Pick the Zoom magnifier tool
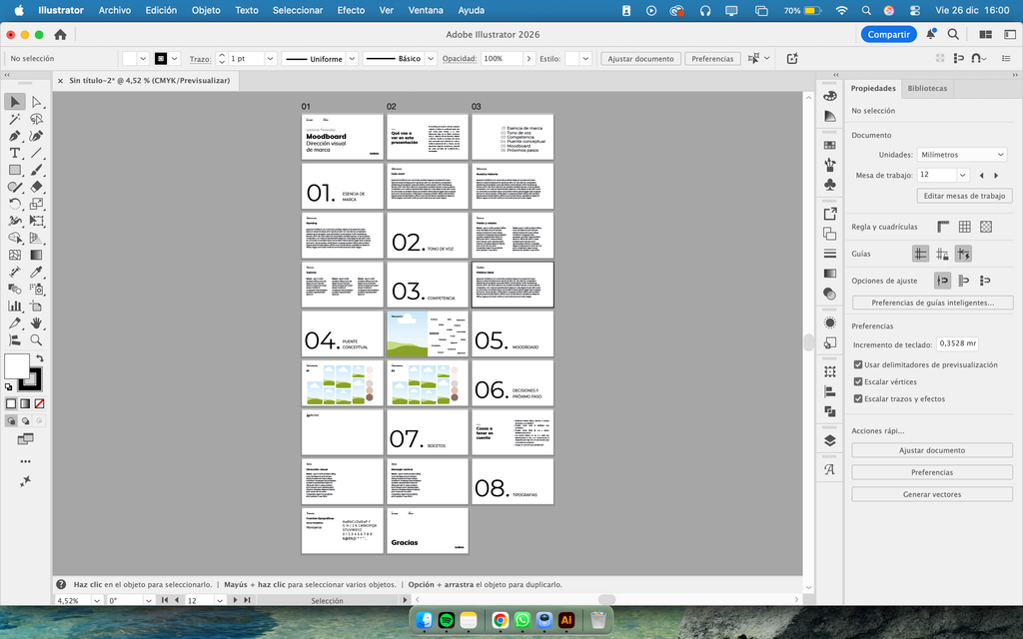The width and height of the screenshot is (1023, 639). pos(37,339)
